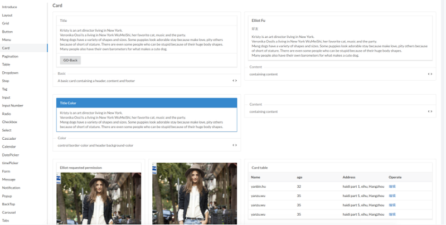Show code for the Basic card example
This screenshot has height=225, width=446.
(x=234, y=81)
